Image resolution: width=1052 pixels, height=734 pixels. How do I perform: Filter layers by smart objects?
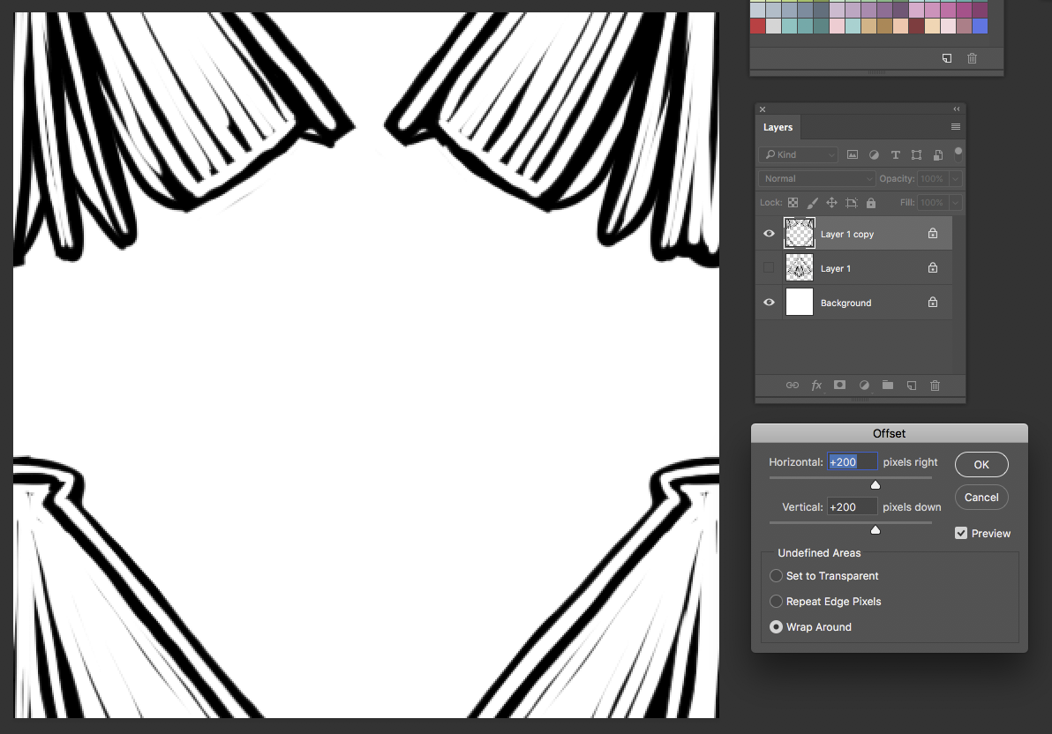coord(938,155)
